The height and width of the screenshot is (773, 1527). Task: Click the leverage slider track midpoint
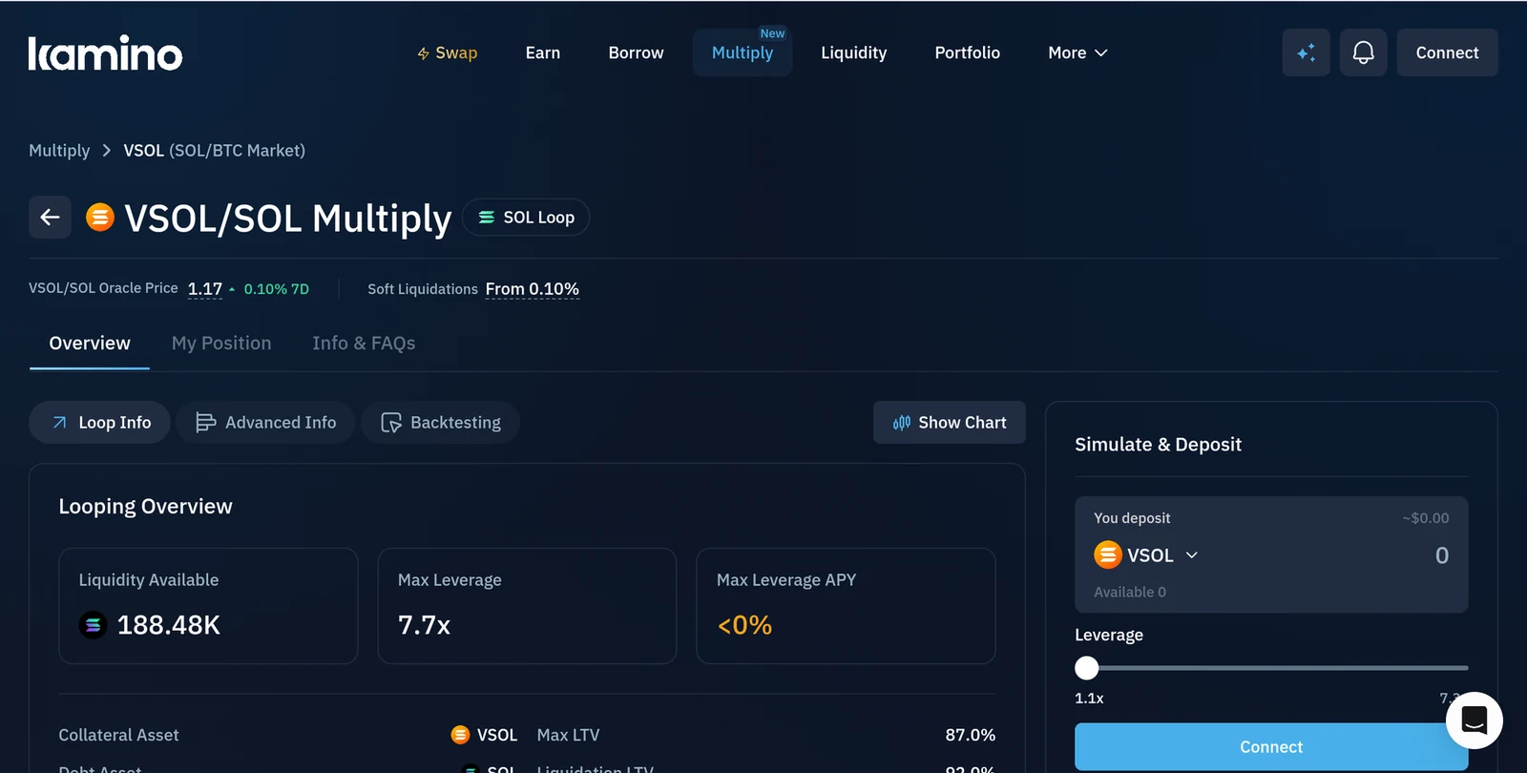tap(1271, 668)
